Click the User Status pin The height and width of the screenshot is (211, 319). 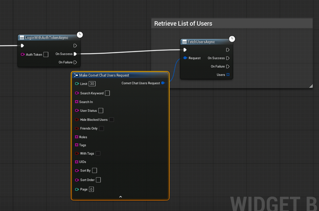[x=77, y=110]
